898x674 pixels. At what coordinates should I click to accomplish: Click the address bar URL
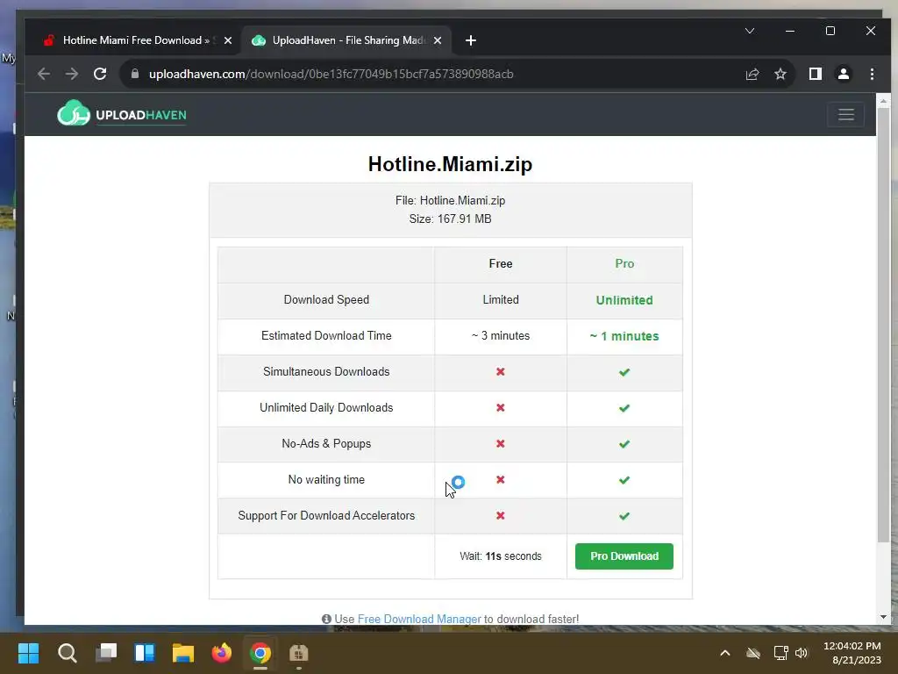[x=331, y=74]
